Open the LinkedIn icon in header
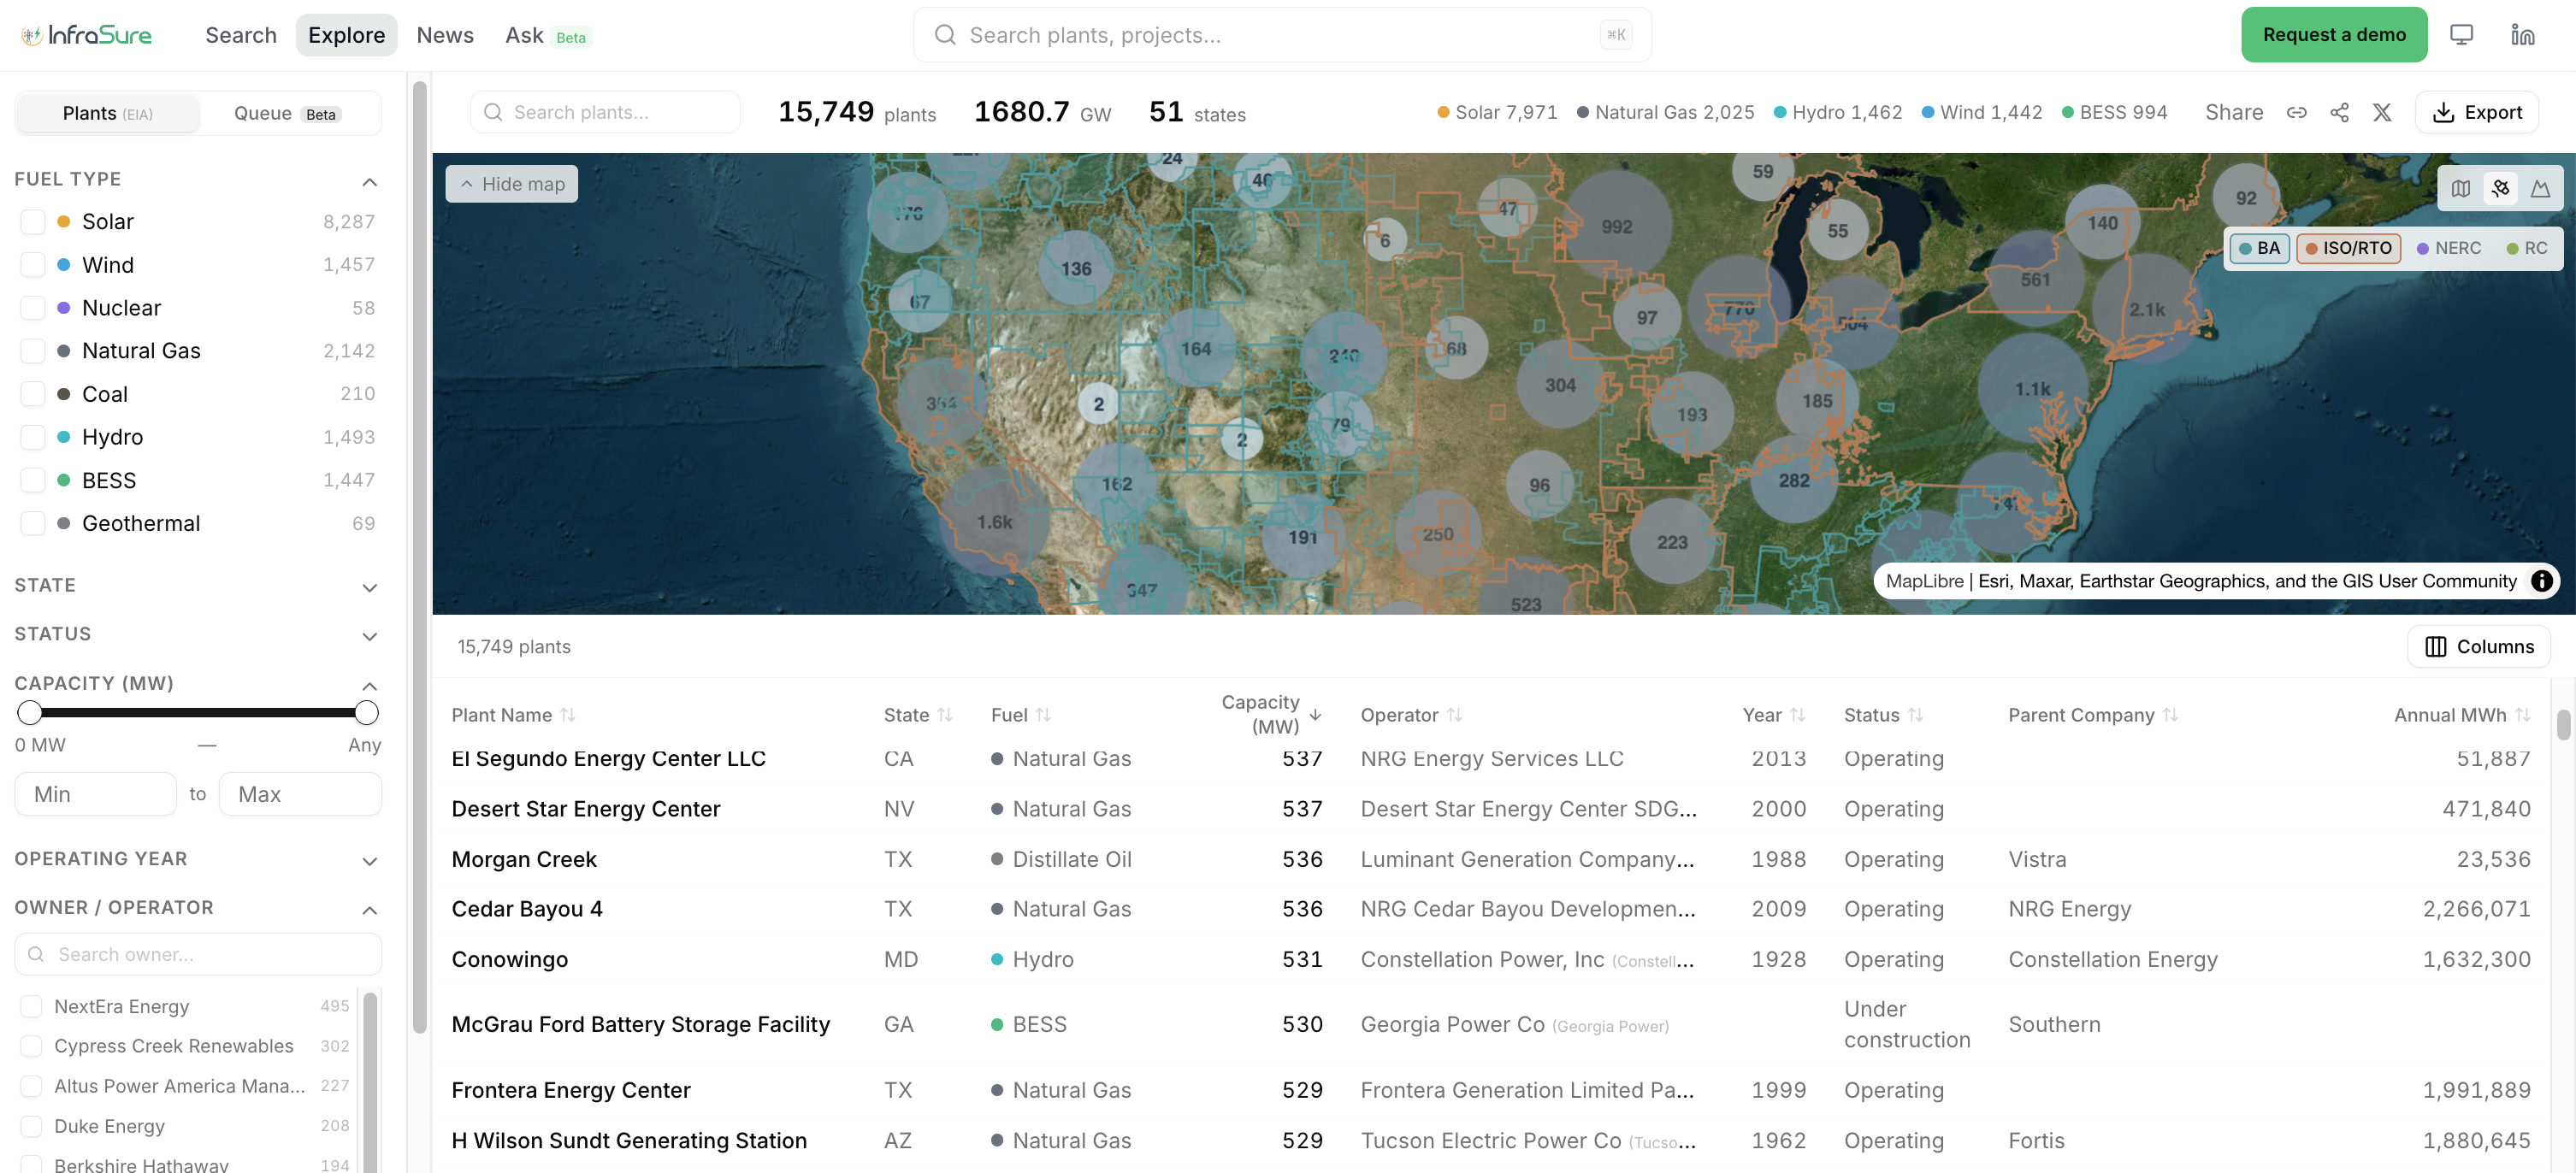The image size is (2576, 1173). coord(2522,35)
